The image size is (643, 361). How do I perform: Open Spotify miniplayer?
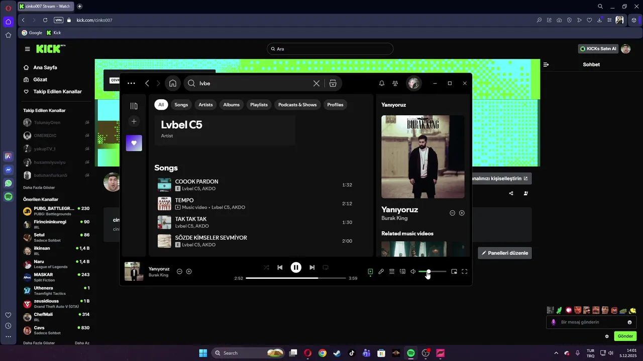454,271
